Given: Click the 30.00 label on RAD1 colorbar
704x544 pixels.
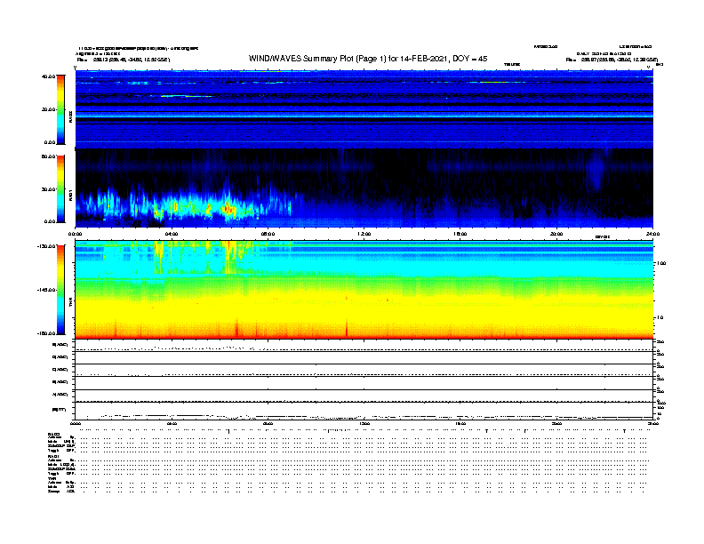Looking at the screenshot, I should (48, 189).
